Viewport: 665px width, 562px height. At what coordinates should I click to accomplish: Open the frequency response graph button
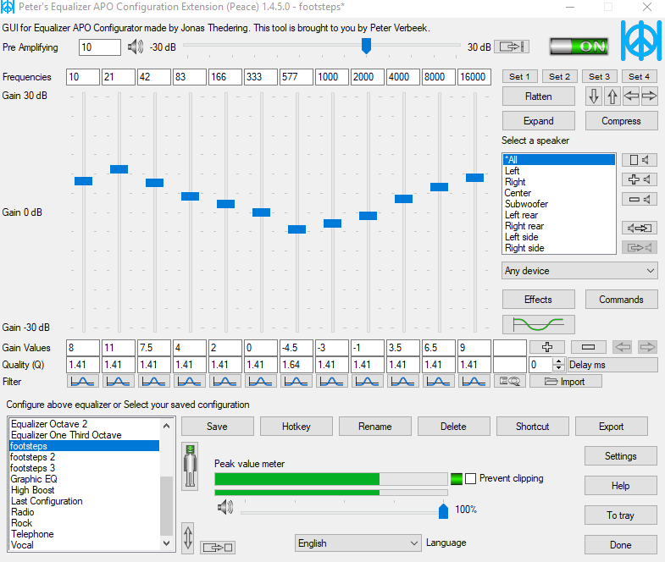[538, 325]
